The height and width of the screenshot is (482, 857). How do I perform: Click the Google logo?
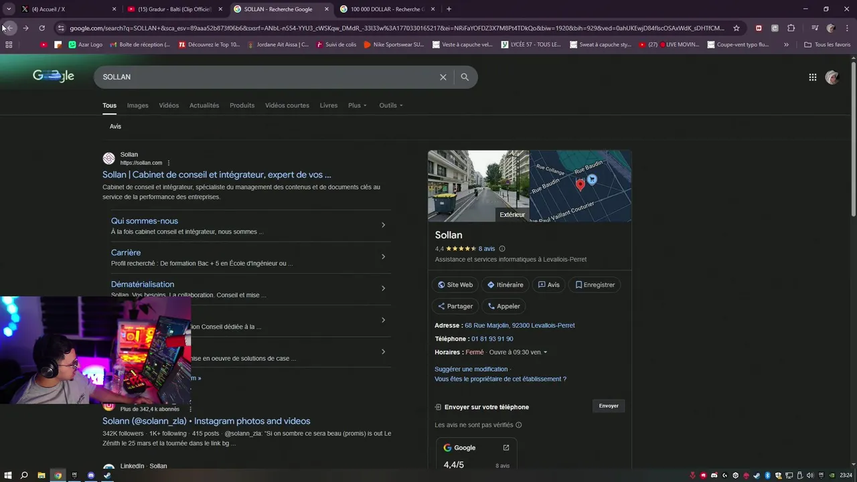[x=54, y=76]
